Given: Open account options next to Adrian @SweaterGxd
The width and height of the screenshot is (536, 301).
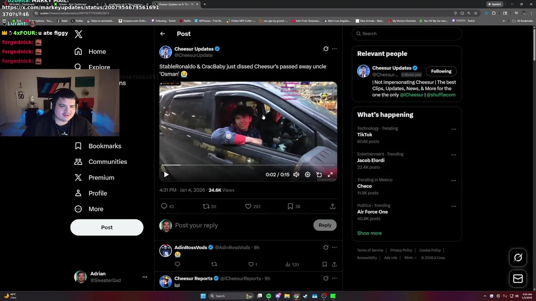Looking at the screenshot, I should click(x=144, y=277).
